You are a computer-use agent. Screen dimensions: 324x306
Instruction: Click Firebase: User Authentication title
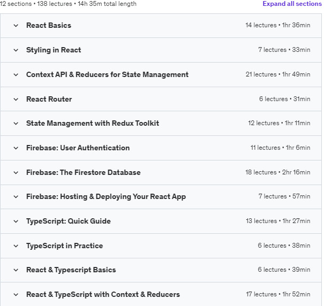[x=78, y=148]
